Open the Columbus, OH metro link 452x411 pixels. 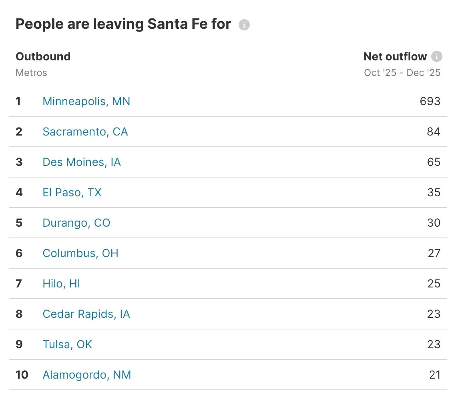(x=80, y=253)
